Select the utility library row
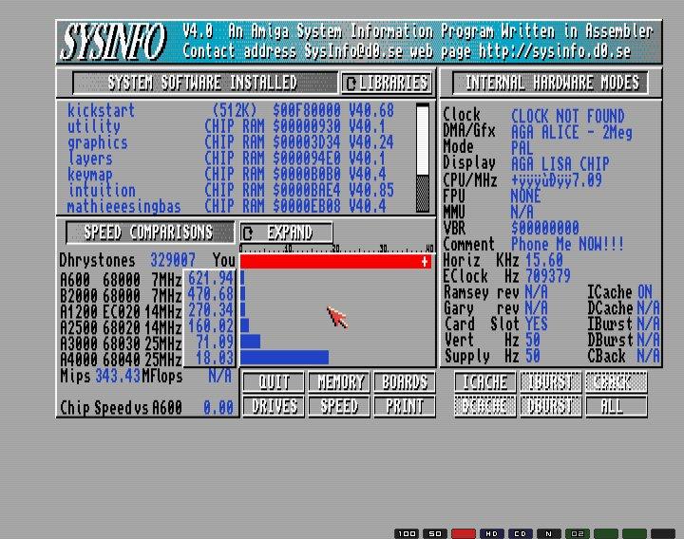Viewport: 684px width, 539px height. tap(231, 126)
